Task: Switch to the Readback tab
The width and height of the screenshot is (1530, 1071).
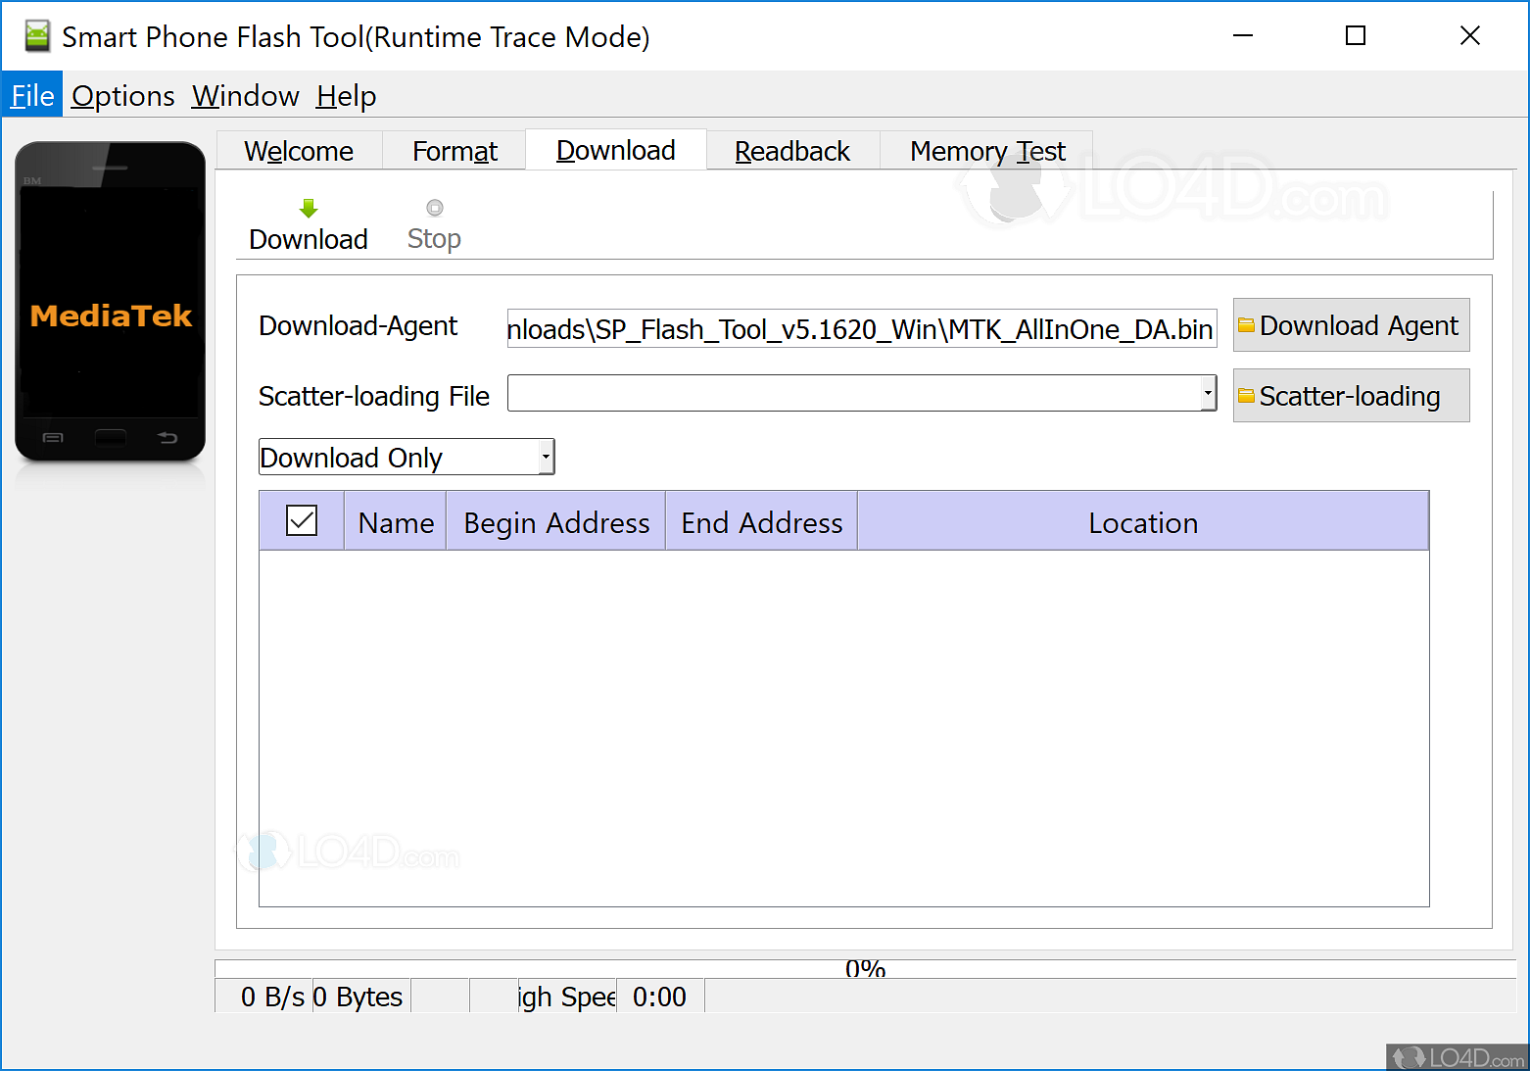Action: click(792, 151)
